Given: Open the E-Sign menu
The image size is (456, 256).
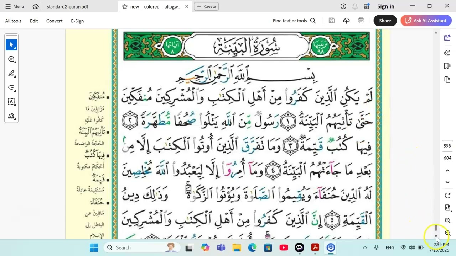Looking at the screenshot, I should tap(77, 21).
